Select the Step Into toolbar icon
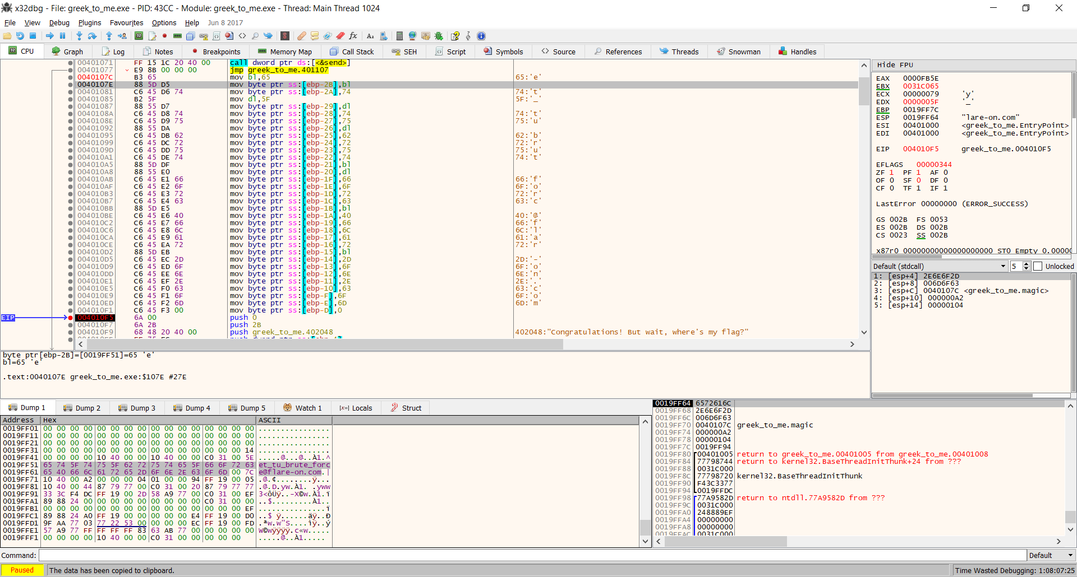Screen dimensions: 1077x577 [79, 36]
